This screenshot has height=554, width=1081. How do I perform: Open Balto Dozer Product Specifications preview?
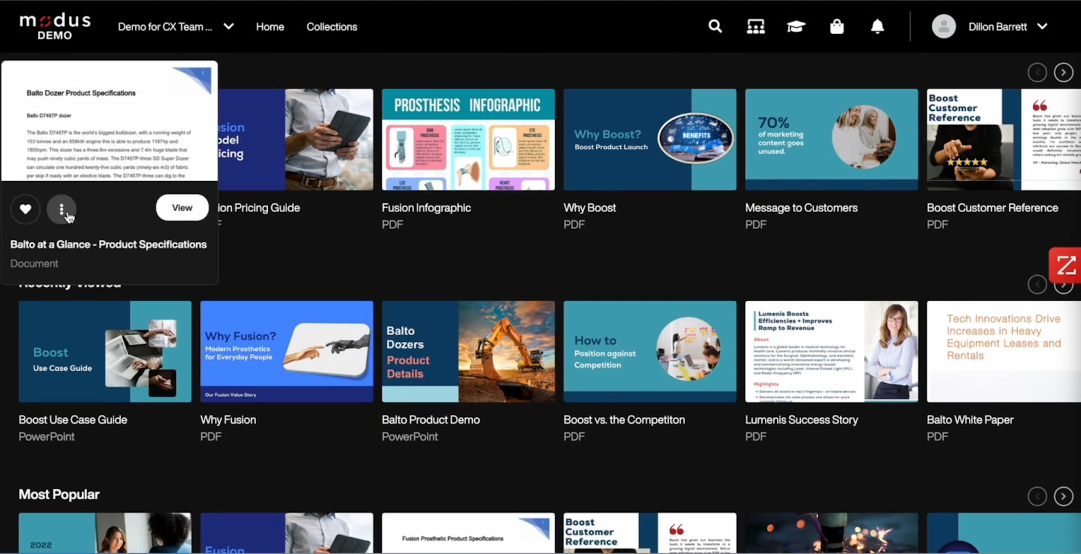pyautogui.click(x=109, y=122)
